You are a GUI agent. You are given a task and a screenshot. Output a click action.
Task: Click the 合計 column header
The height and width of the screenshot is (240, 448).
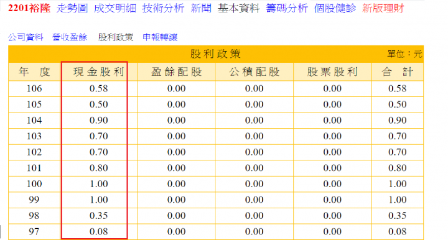tap(398, 72)
